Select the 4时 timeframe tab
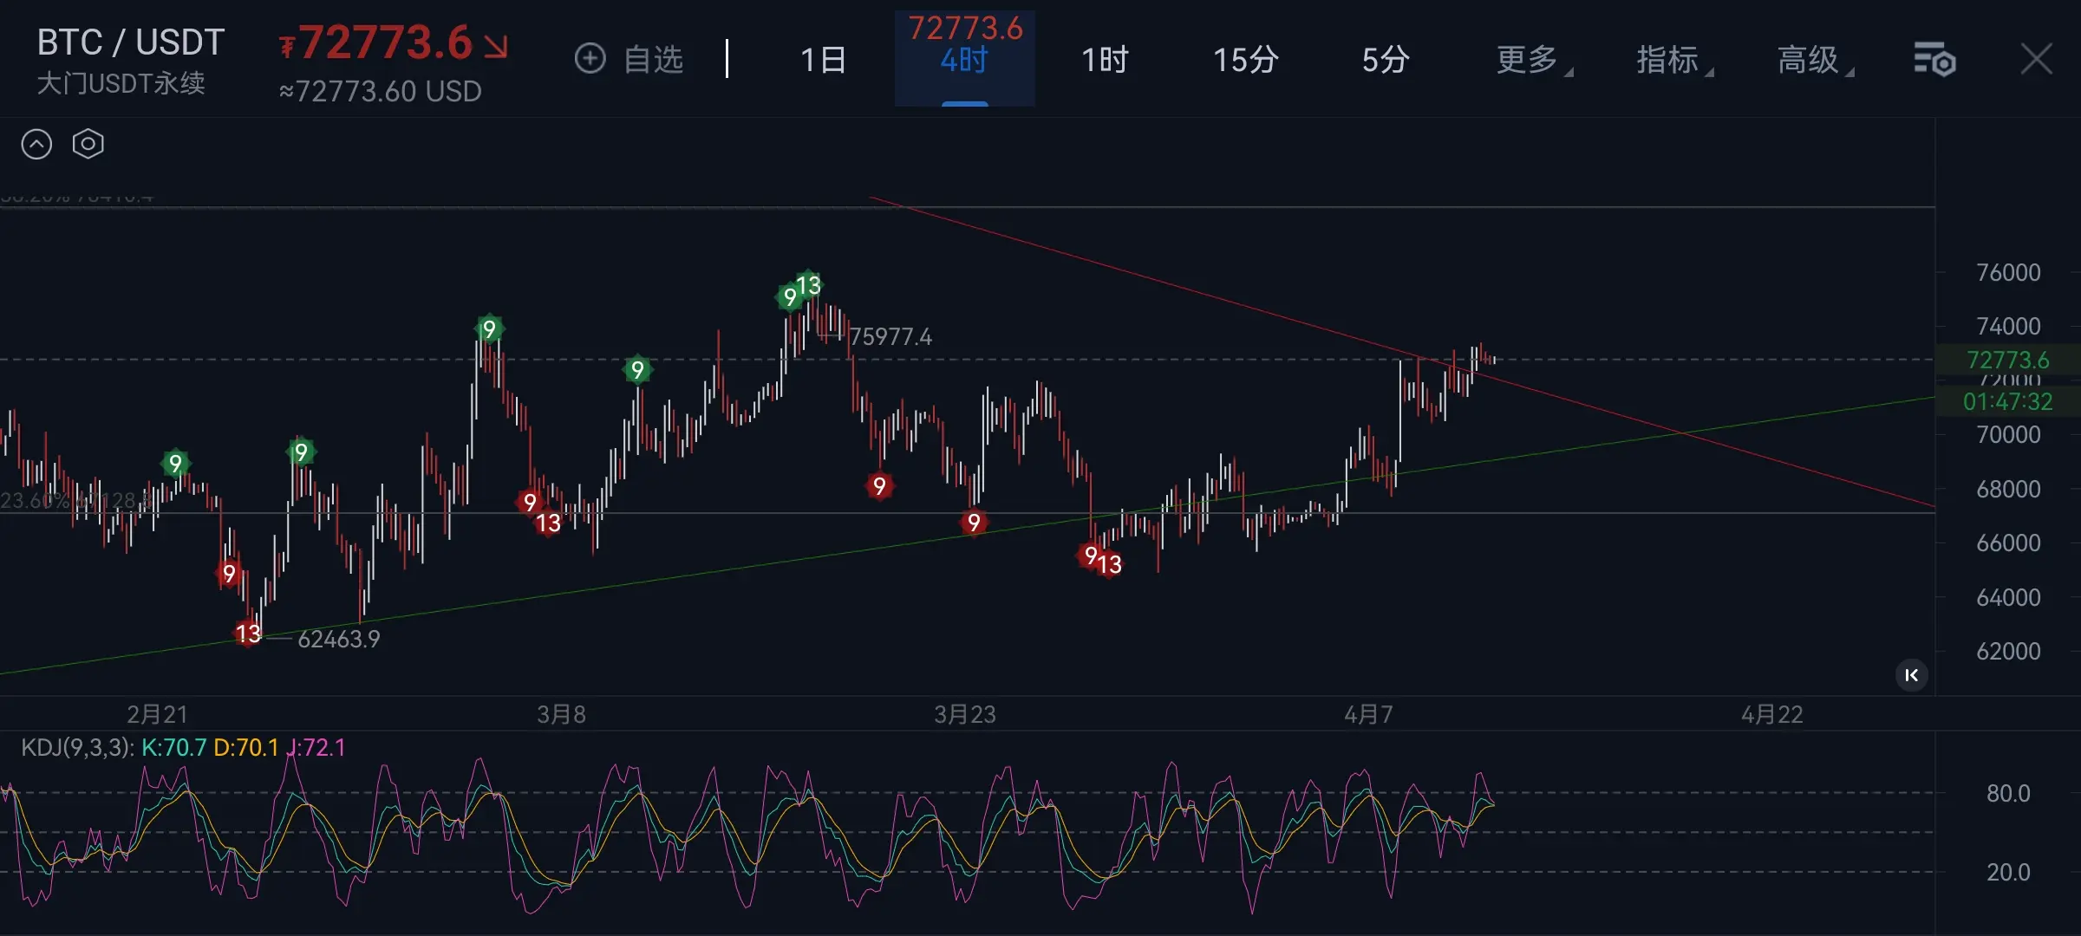 (964, 60)
